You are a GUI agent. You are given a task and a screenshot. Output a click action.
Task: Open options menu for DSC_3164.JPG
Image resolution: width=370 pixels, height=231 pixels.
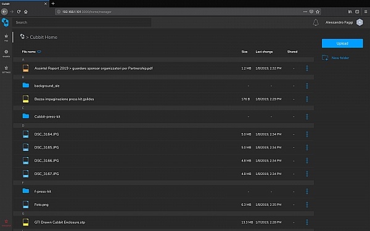point(306,134)
